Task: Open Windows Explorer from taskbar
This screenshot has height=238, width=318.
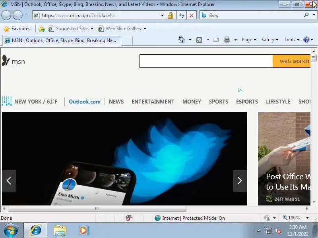Action: pyautogui.click(x=60, y=230)
